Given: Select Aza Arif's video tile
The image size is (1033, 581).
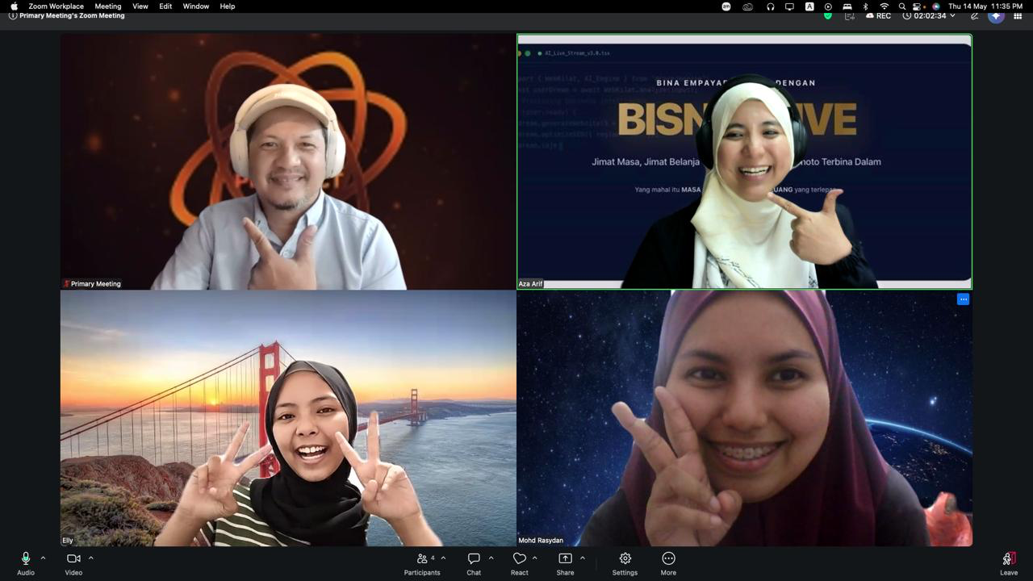Looking at the screenshot, I should [x=744, y=161].
